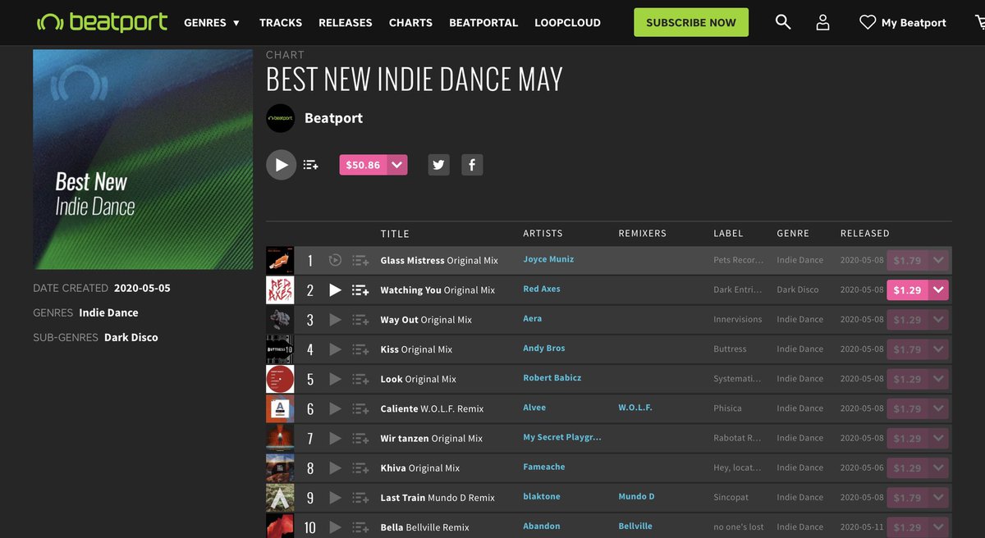Buy Last Train for $1.79
Screen dimensions: 985x538
coord(907,497)
